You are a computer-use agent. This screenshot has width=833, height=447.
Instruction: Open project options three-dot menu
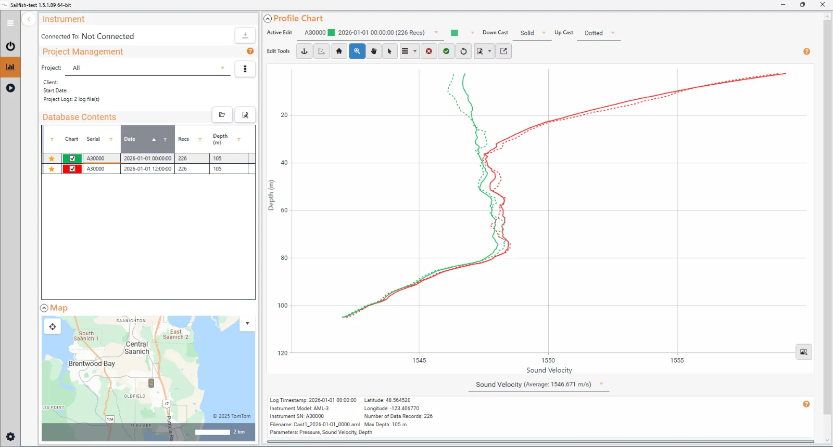[x=245, y=69]
